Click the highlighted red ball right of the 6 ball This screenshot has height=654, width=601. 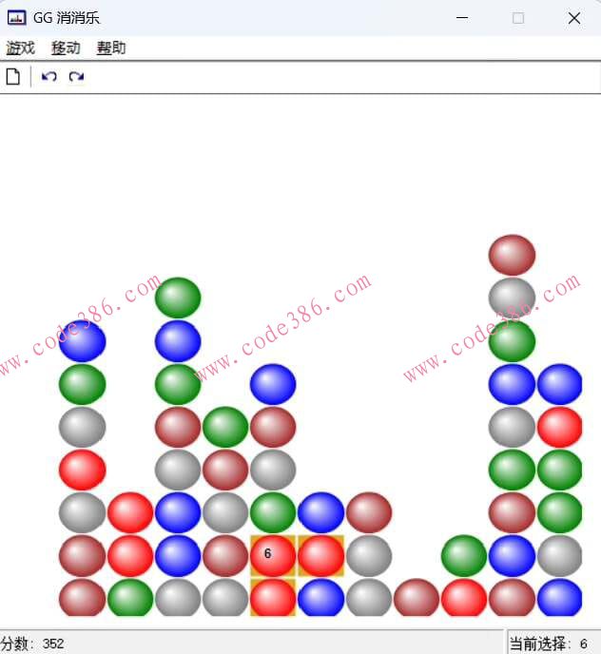tap(321, 555)
